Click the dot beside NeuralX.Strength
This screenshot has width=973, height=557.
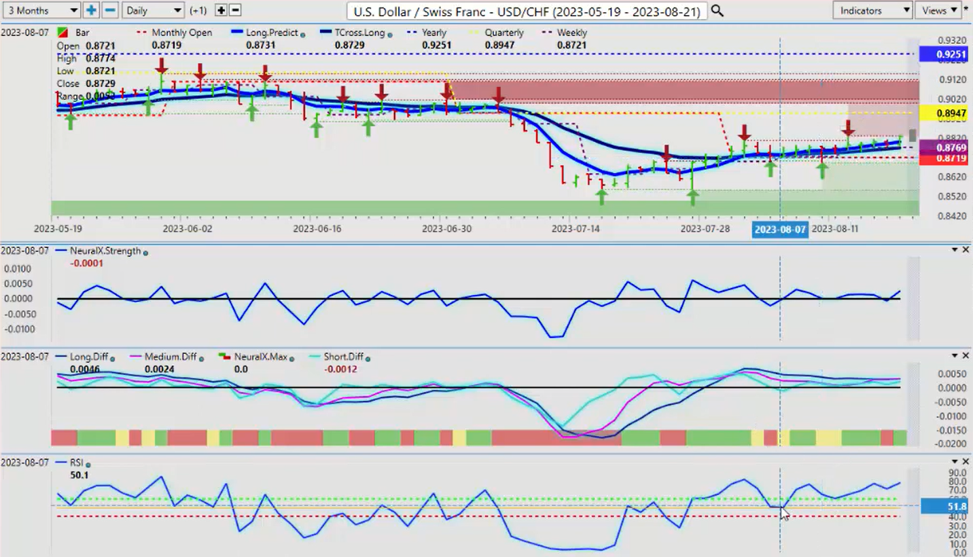pyautogui.click(x=145, y=252)
